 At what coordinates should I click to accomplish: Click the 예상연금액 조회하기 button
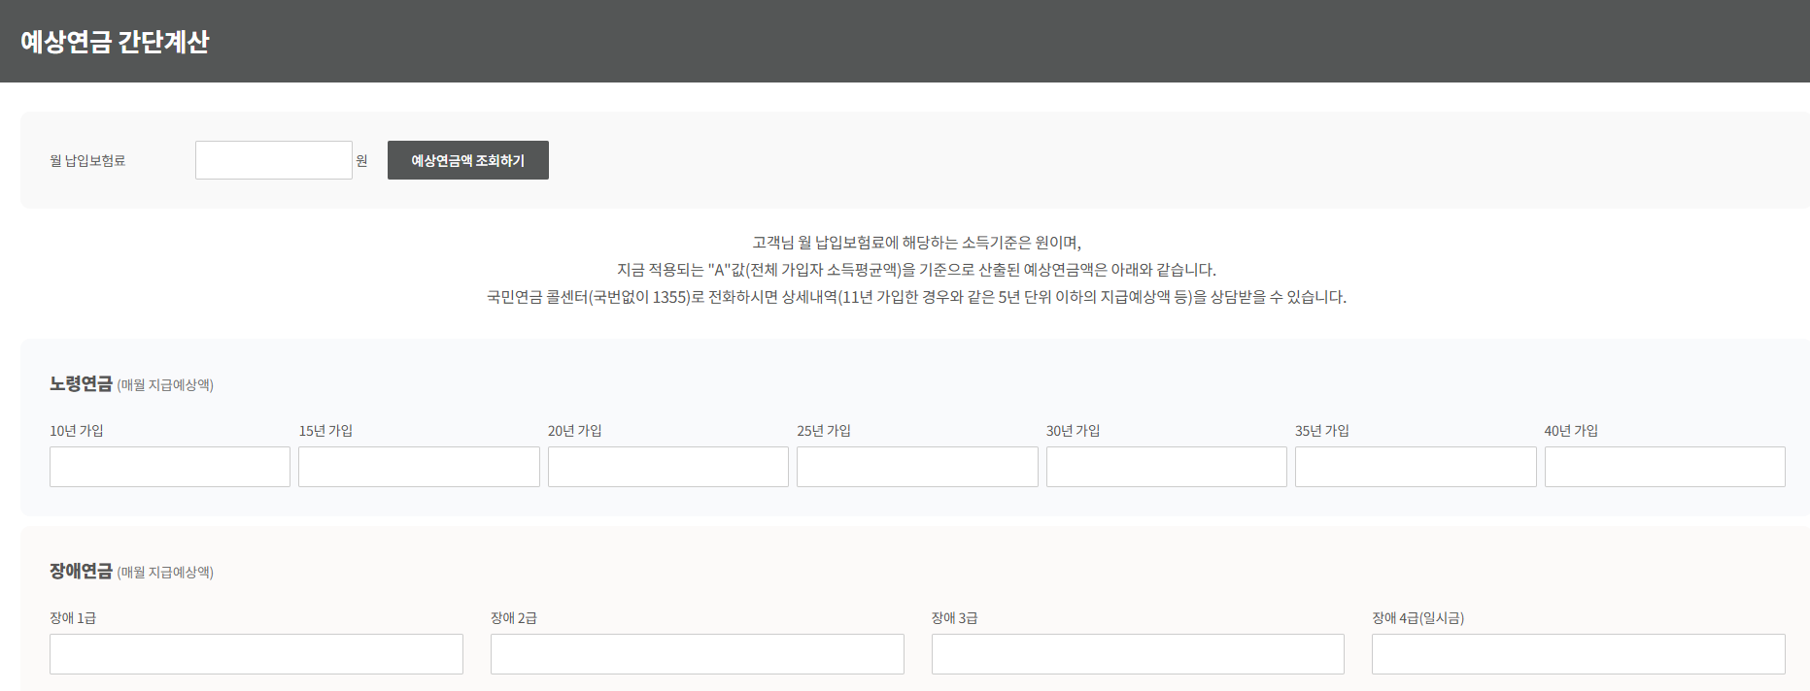(x=468, y=160)
